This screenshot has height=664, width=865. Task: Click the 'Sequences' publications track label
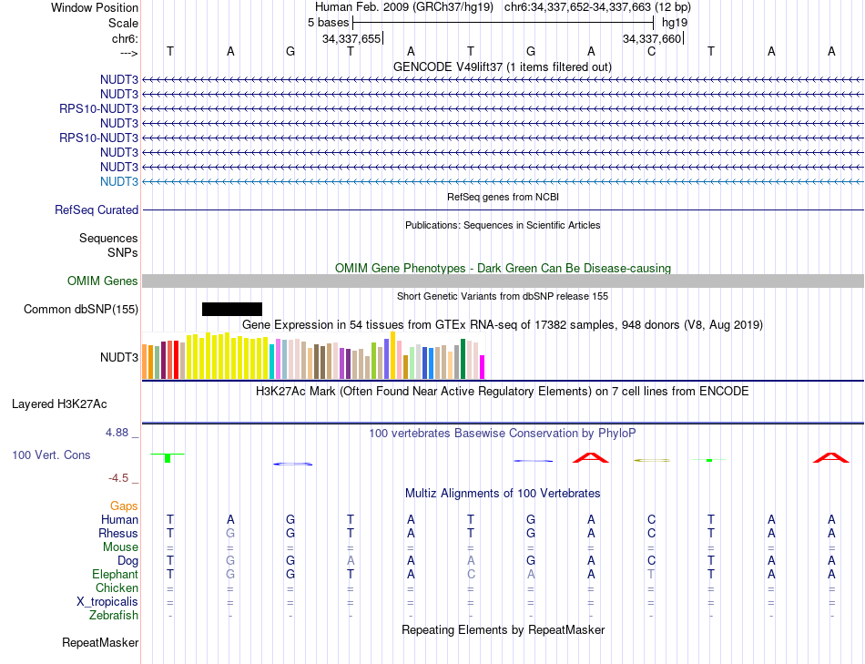[x=108, y=238]
